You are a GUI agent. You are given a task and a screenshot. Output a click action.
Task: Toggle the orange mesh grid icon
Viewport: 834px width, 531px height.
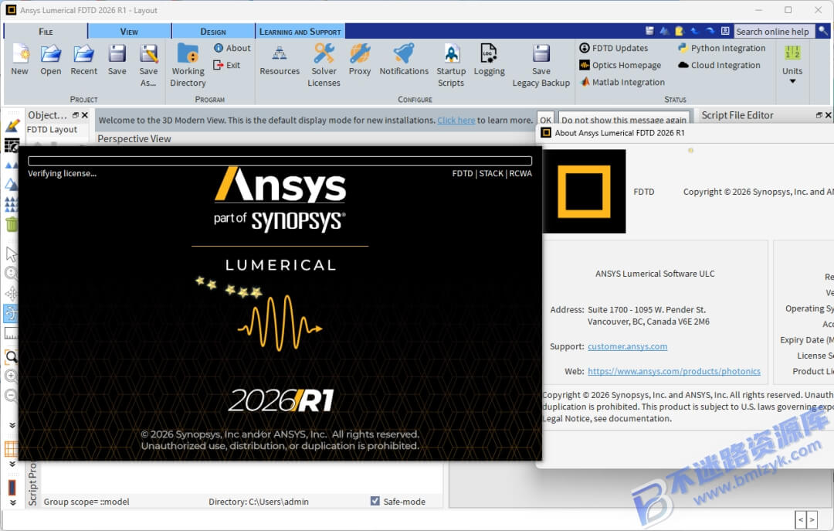click(x=11, y=449)
